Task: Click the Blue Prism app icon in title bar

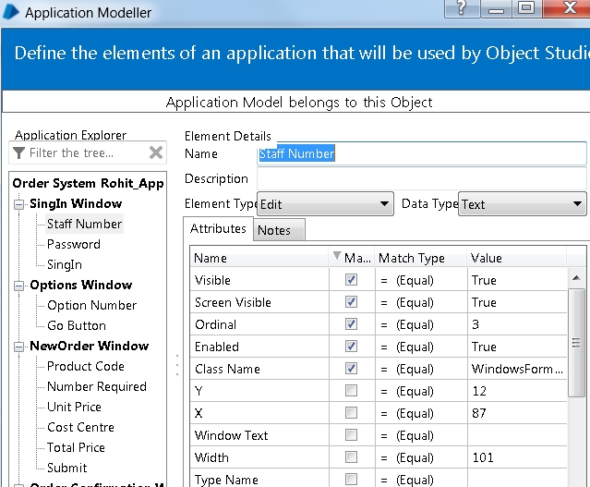Action: [x=11, y=12]
